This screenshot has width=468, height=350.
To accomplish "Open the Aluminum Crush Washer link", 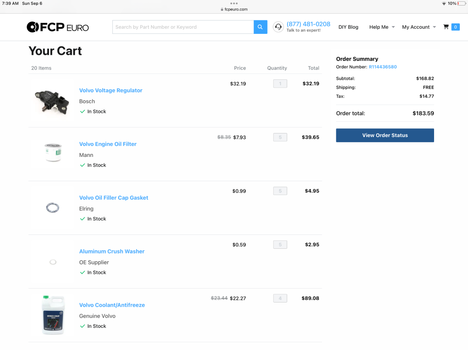I will [112, 252].
